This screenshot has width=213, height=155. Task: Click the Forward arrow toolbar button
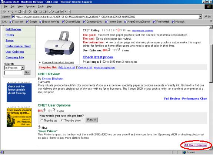pyautogui.click(x=12, y=12)
